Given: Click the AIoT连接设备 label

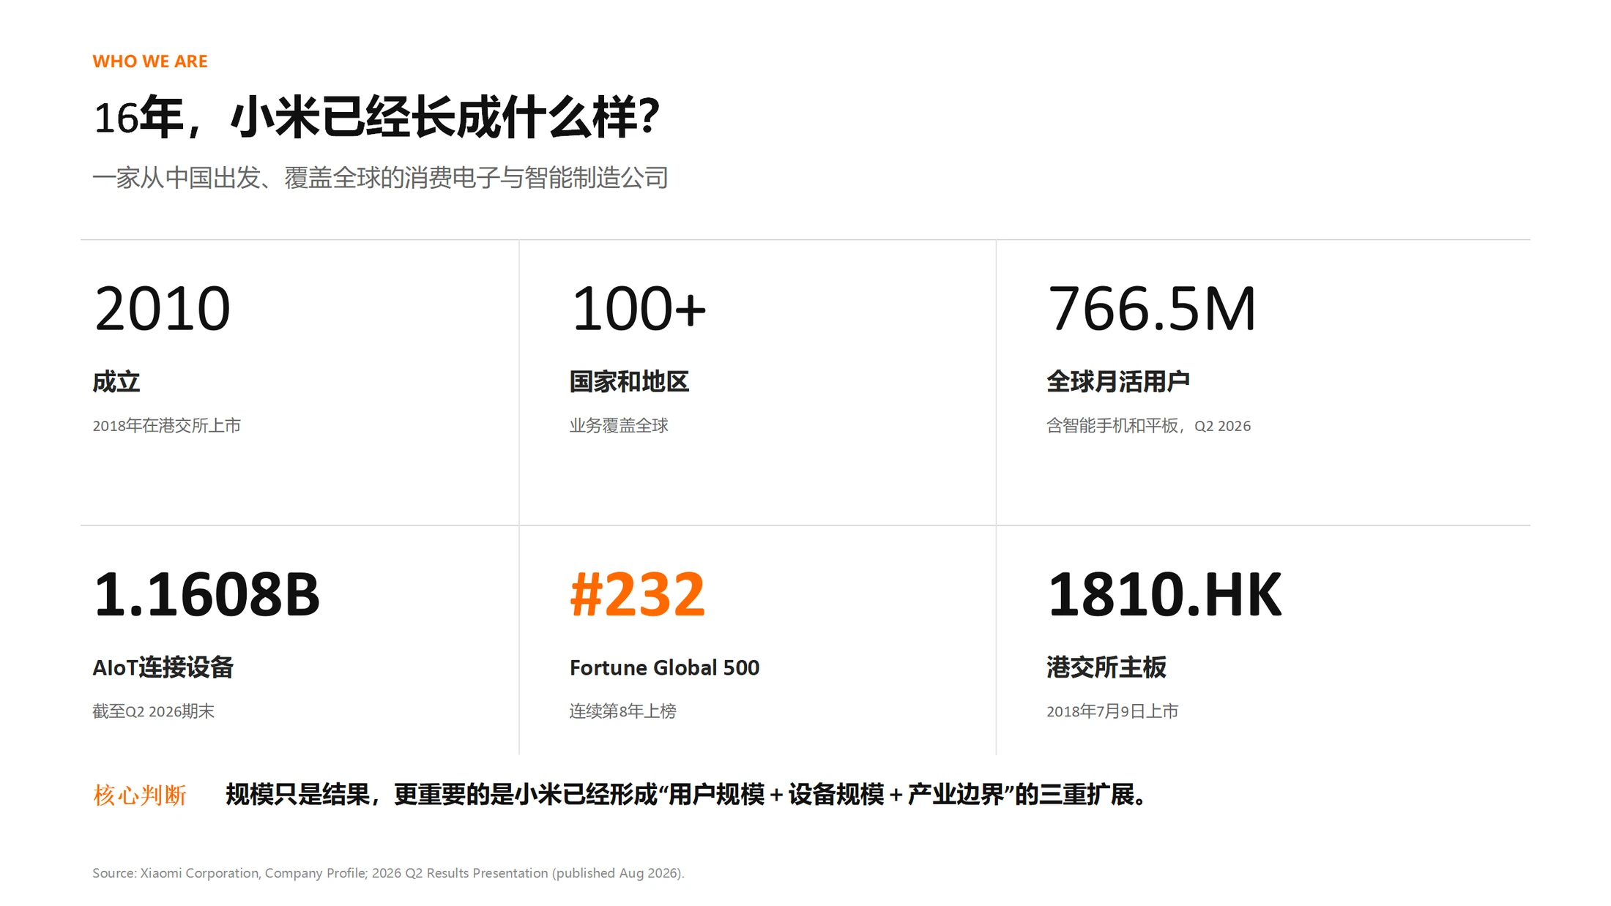Looking at the screenshot, I should 163,667.
